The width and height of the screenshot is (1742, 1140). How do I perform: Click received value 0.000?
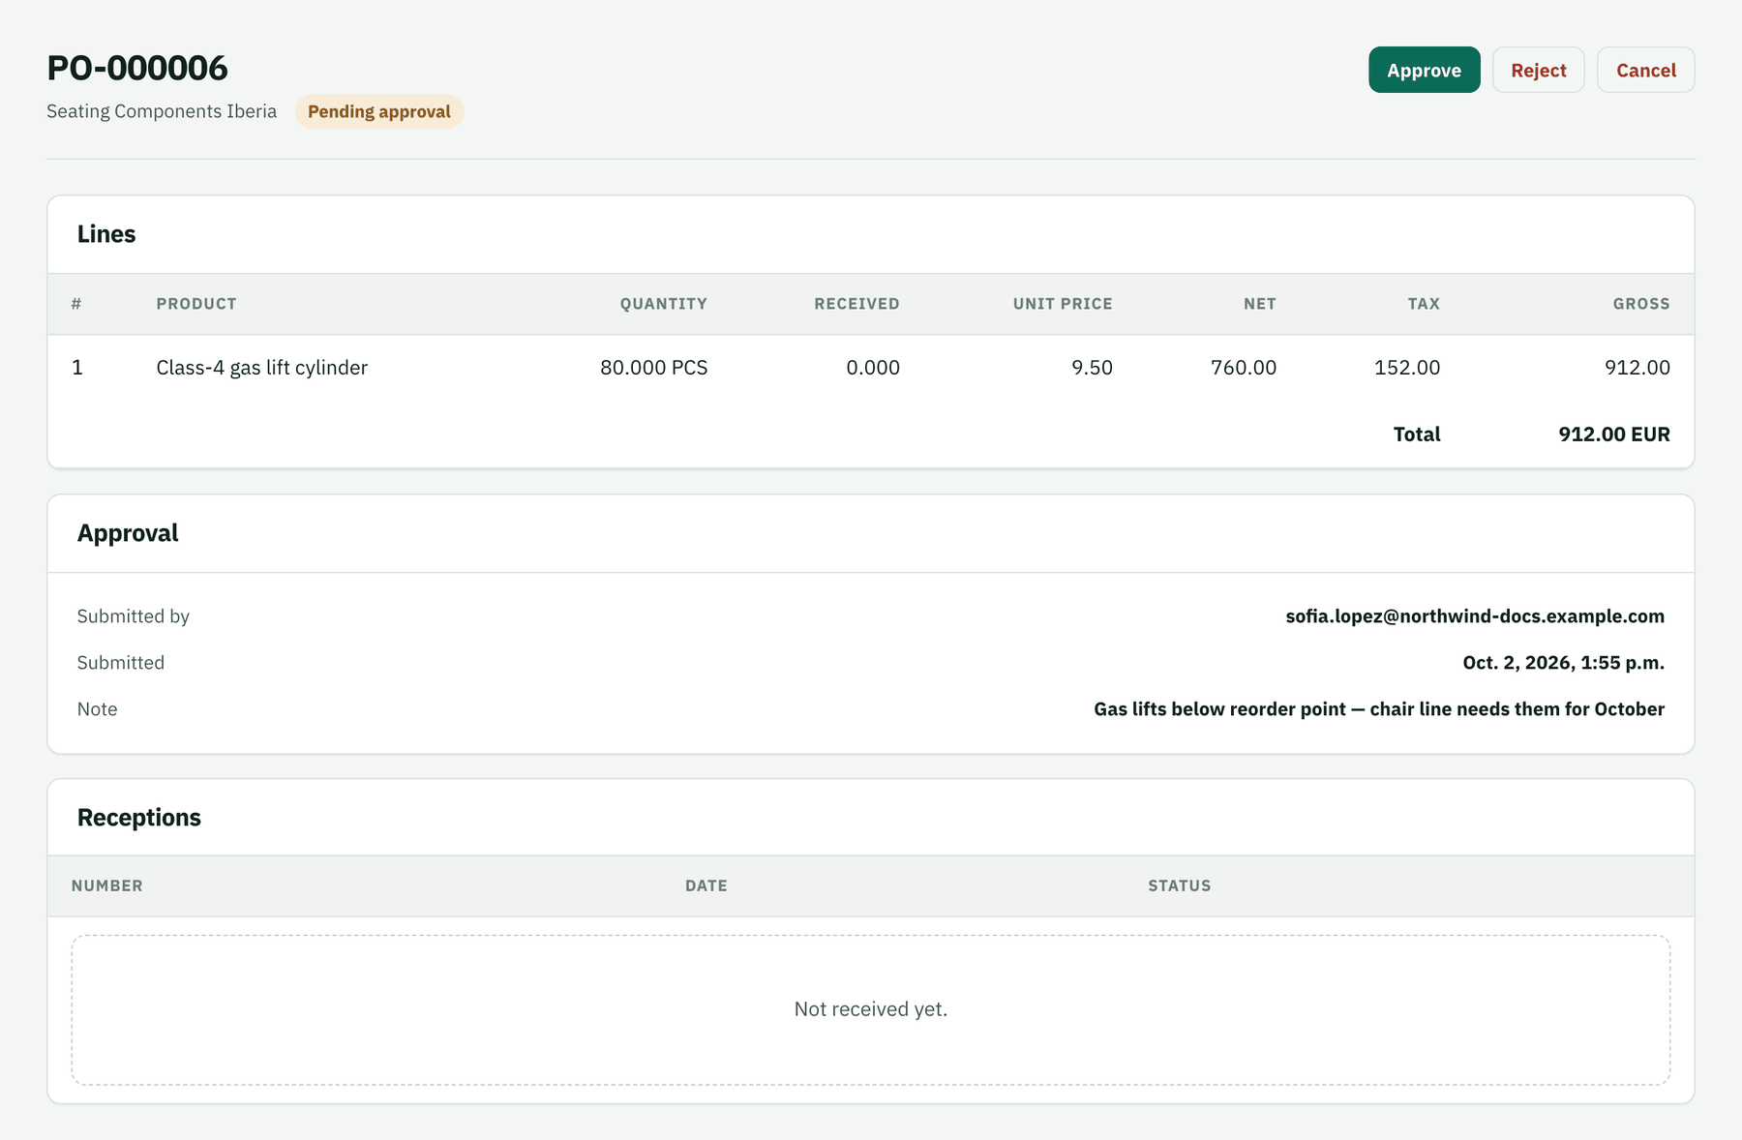(873, 368)
